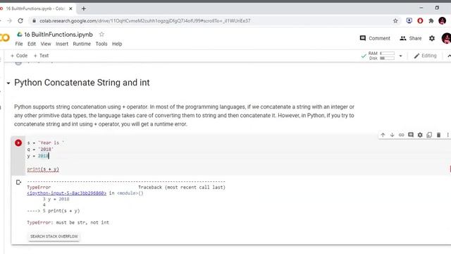Clear the cell output icon

coord(18,182)
